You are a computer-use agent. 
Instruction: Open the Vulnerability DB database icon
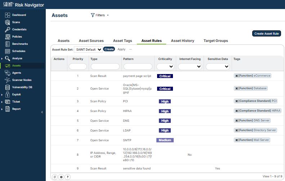point(8,87)
